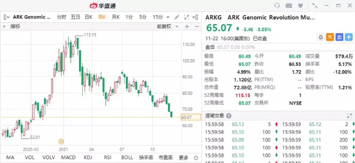Toggle fullscreen chart expand icon

(186, 17)
